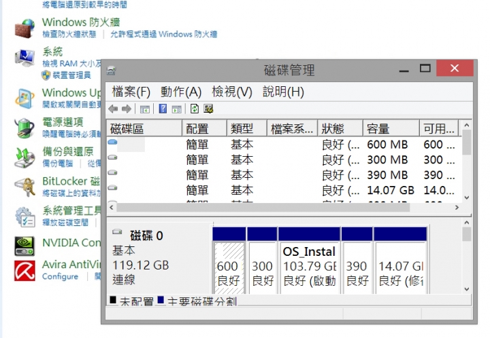Open the 說明(H) menu
This screenshot has width=490, height=338.
[x=283, y=92]
